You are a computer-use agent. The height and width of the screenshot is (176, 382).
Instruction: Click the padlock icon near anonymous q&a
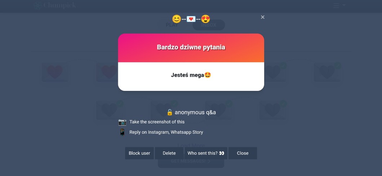pos(170,113)
